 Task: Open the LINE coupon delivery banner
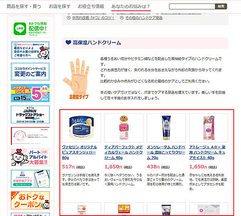point(30,29)
